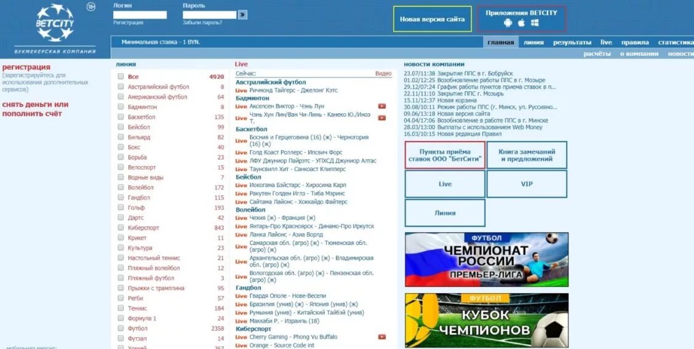The image size is (694, 349).
Task: Click Live badge beside Ричмонд Тайгерс match
Action: [x=241, y=90]
